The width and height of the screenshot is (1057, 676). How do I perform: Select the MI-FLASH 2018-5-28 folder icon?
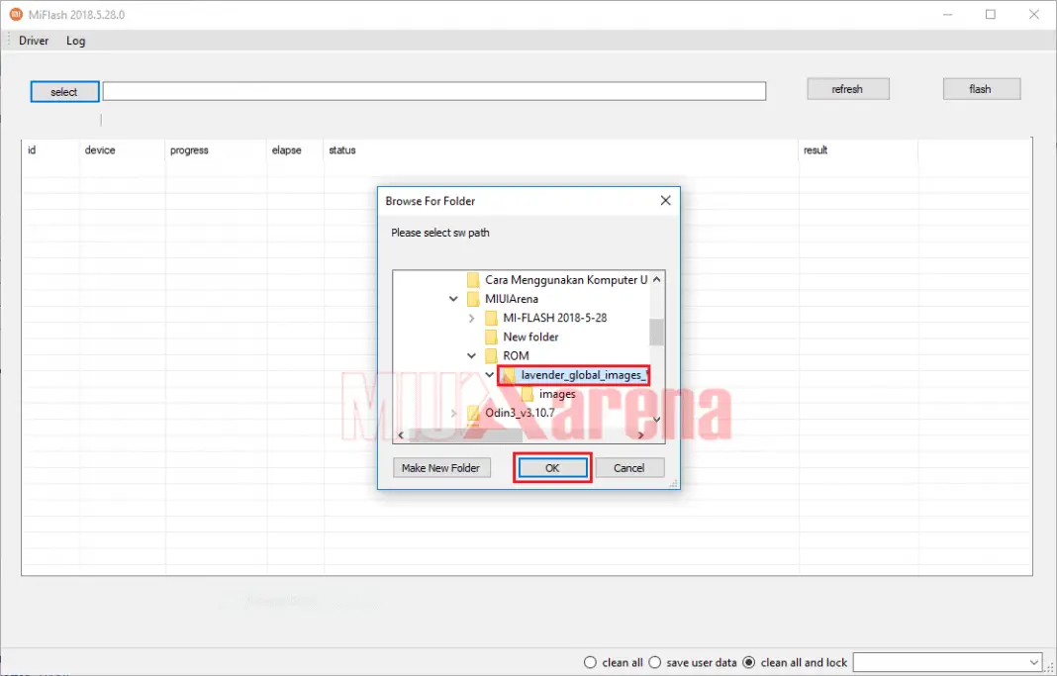(492, 318)
